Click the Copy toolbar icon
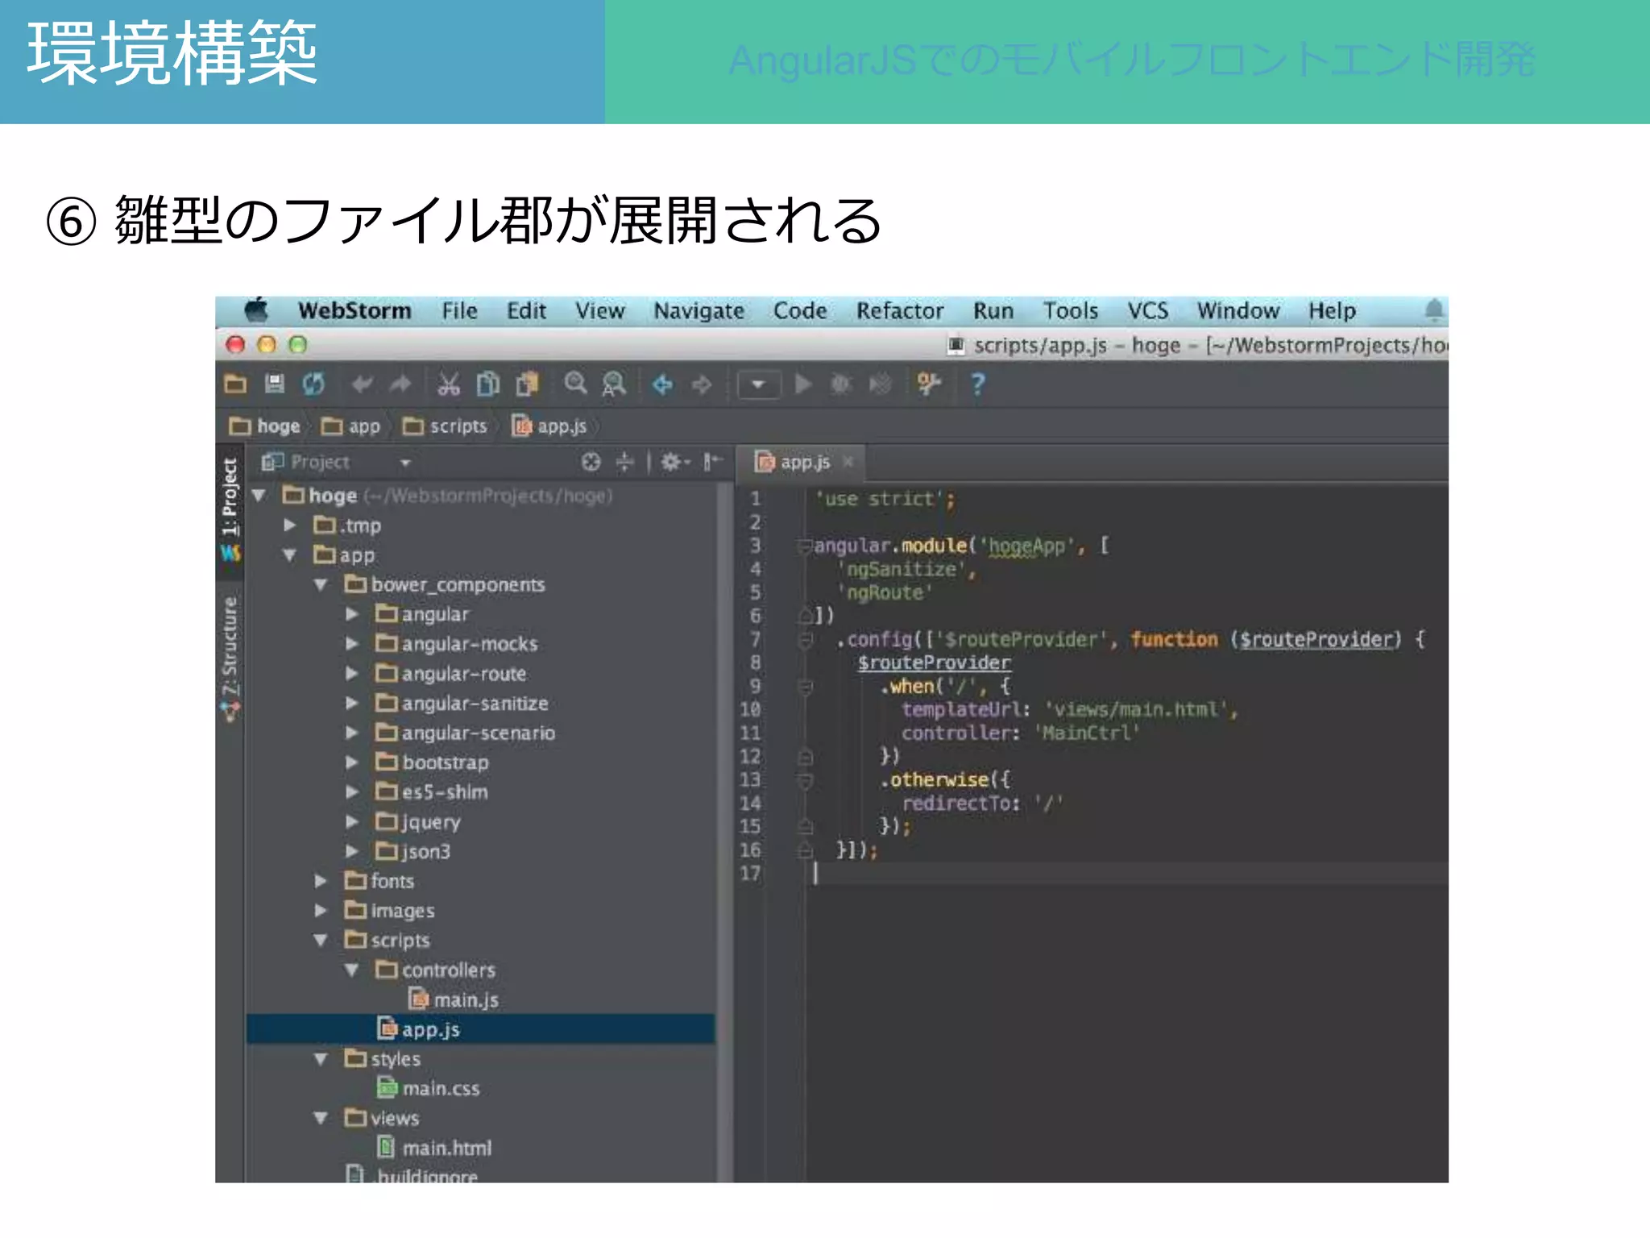1650x1238 pixels. click(x=488, y=384)
